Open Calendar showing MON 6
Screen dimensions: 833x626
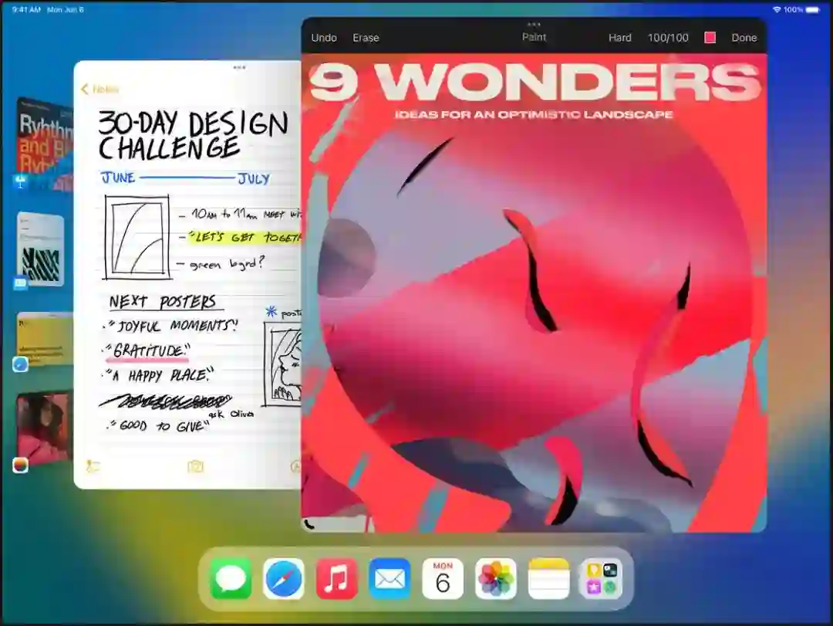(x=443, y=579)
